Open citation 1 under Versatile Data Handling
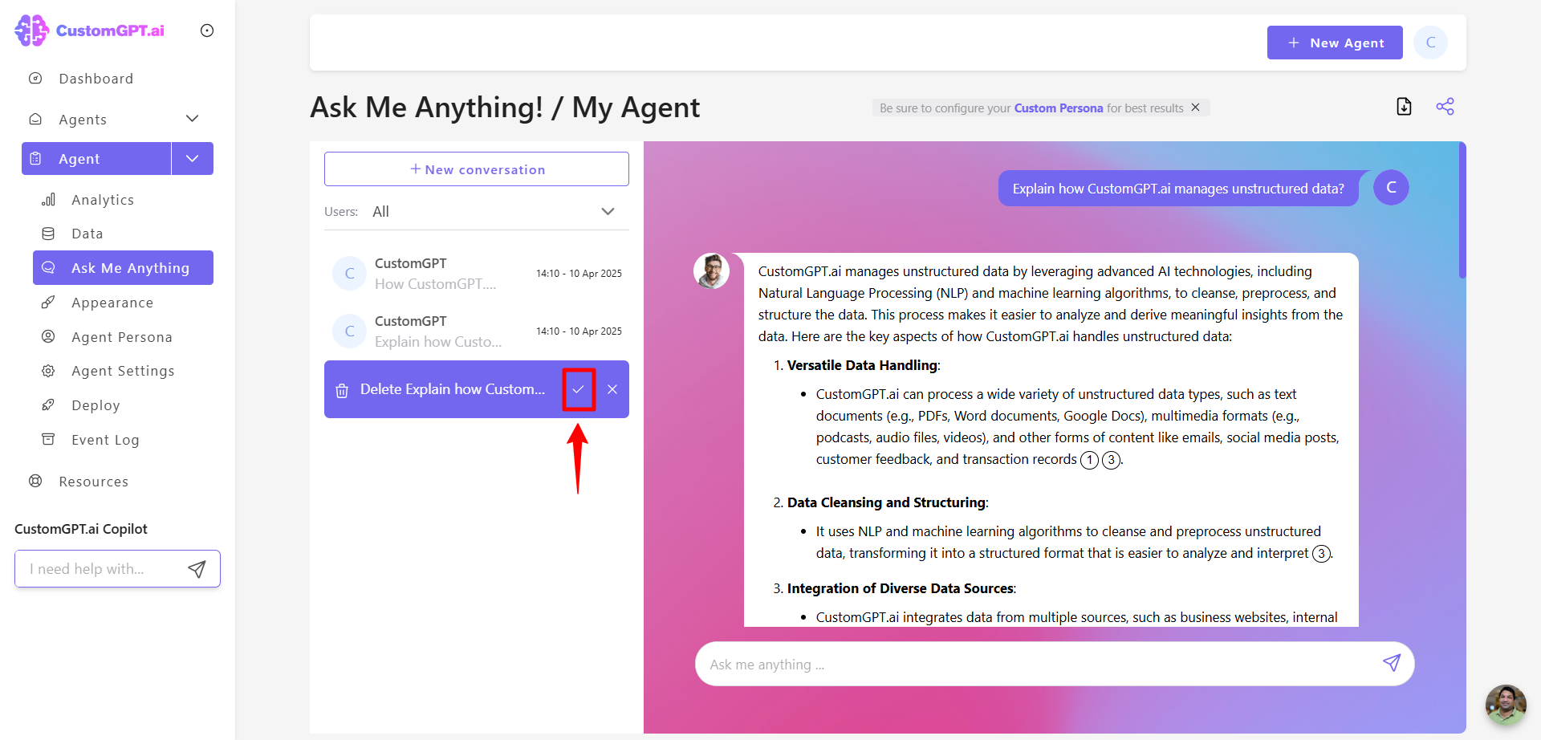This screenshot has width=1541, height=740. click(1089, 460)
